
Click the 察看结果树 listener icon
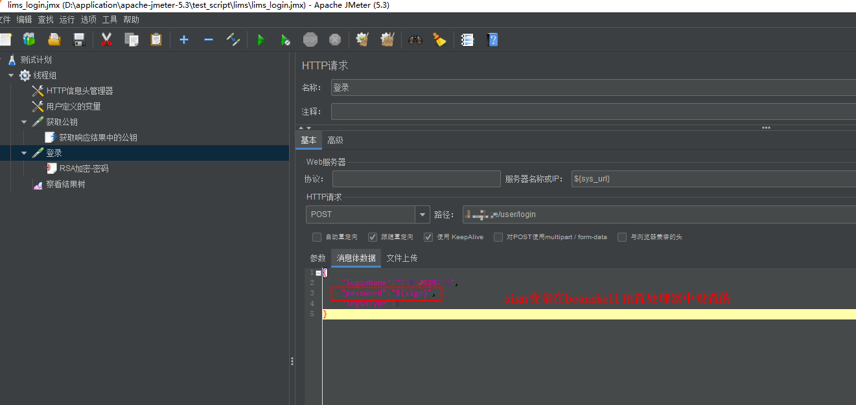click(38, 184)
